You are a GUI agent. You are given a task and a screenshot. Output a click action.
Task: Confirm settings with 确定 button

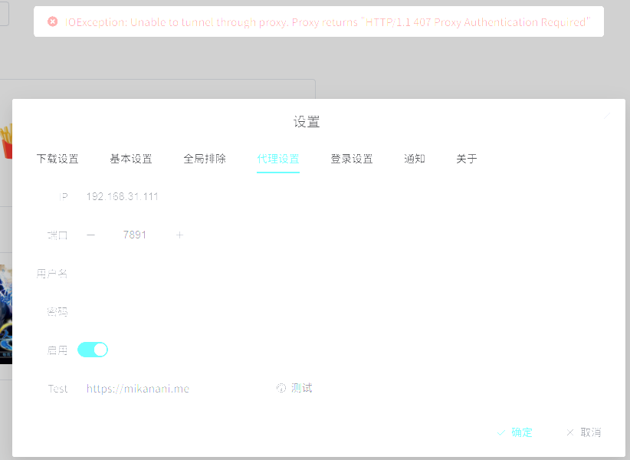click(x=515, y=432)
